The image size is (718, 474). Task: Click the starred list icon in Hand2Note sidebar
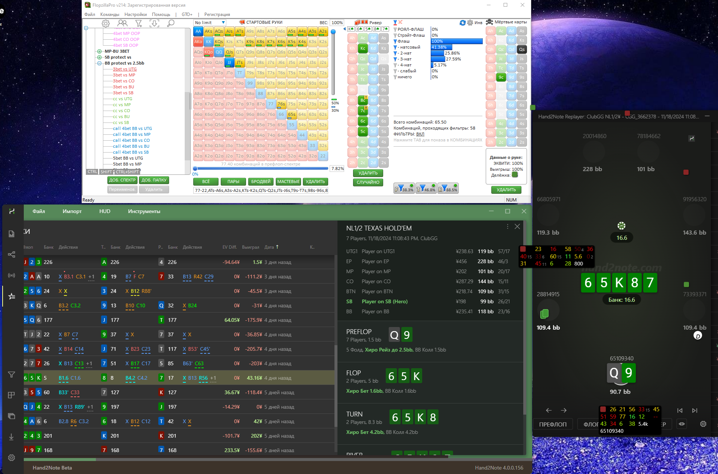coord(12,296)
